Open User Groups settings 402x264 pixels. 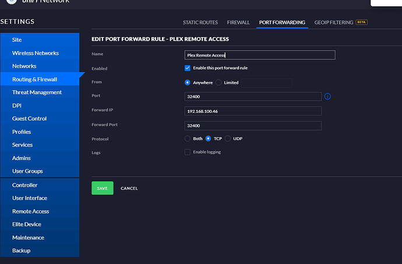pos(40,171)
